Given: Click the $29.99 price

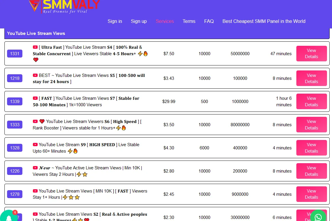Looking at the screenshot, I should [169, 102].
